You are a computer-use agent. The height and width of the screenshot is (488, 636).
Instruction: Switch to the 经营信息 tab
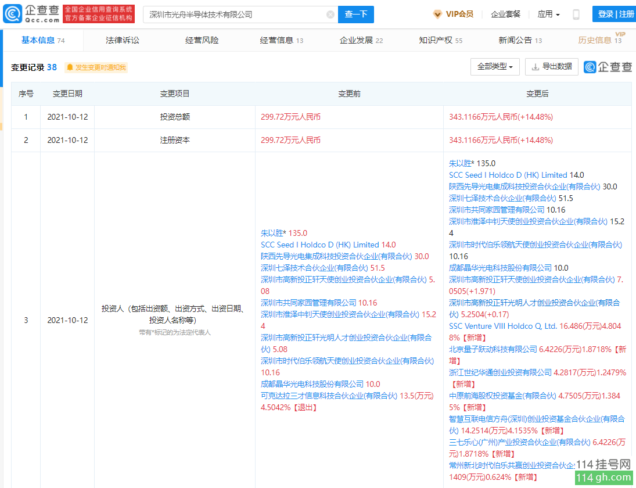coord(282,40)
